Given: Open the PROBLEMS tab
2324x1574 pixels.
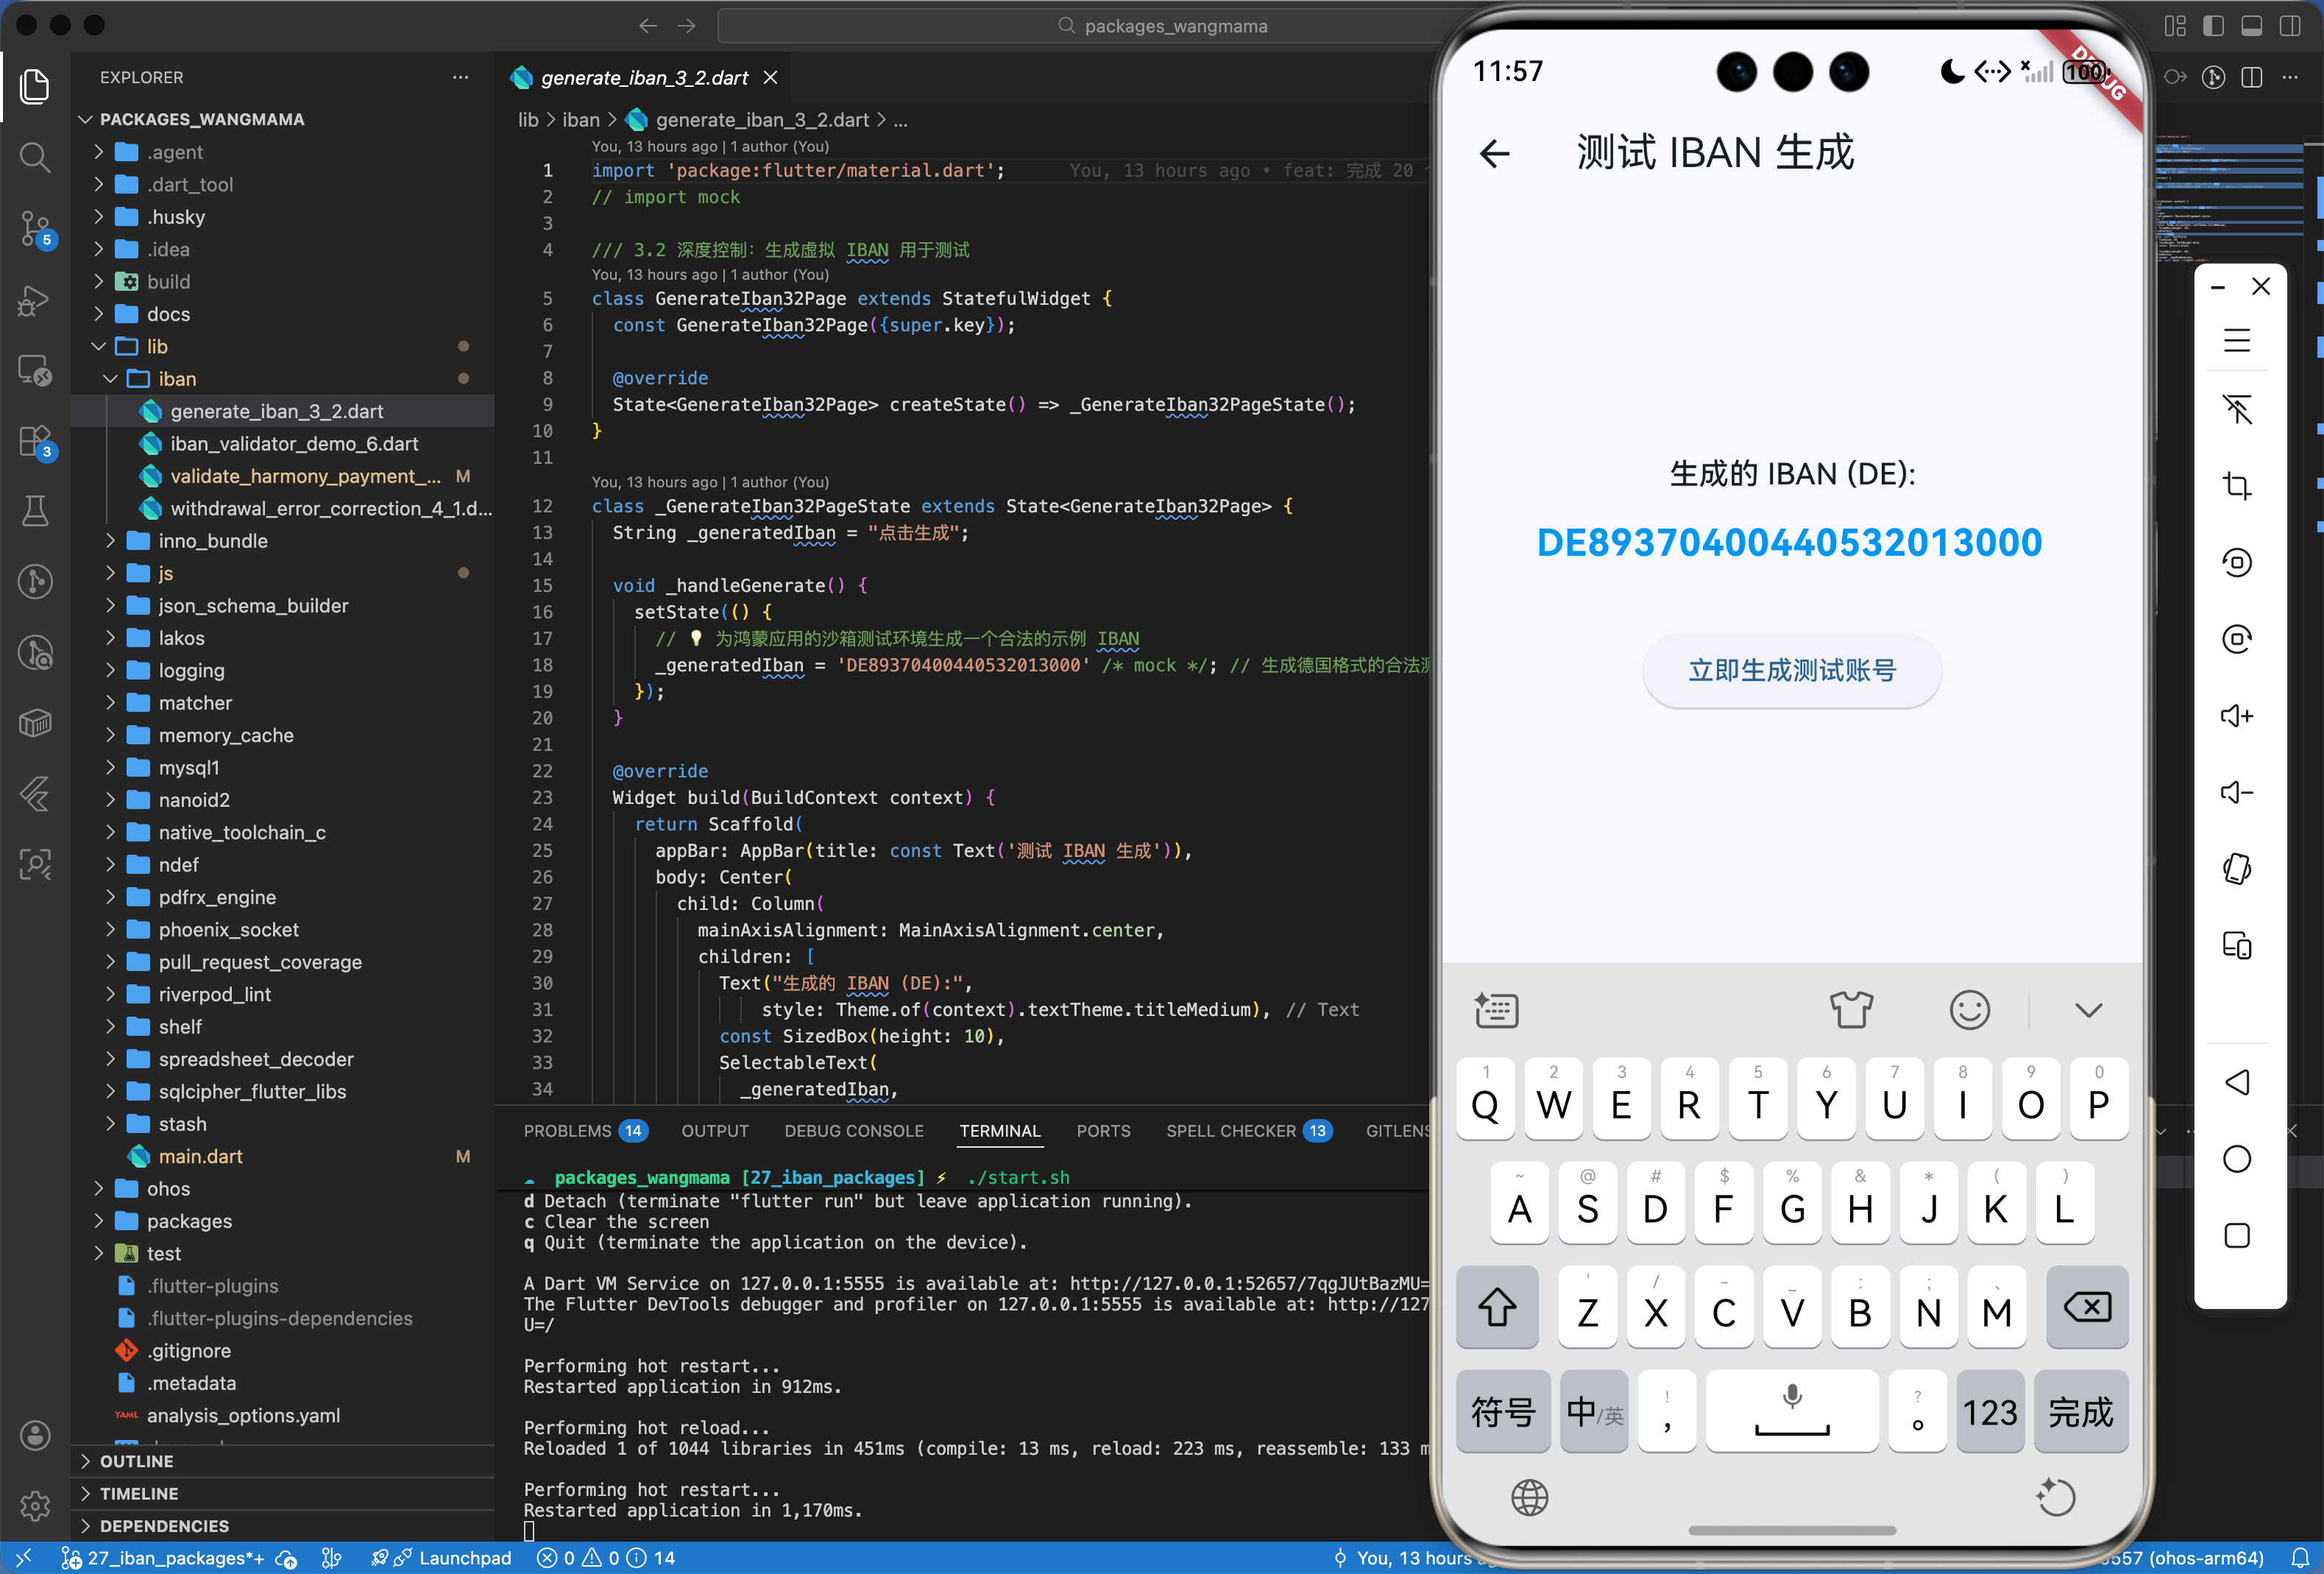Looking at the screenshot, I should tap(567, 1131).
